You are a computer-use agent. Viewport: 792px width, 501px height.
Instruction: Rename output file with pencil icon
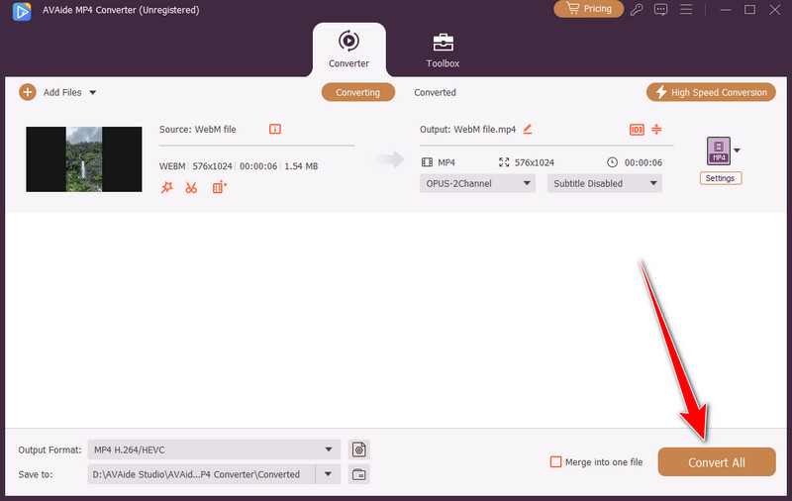click(x=528, y=129)
